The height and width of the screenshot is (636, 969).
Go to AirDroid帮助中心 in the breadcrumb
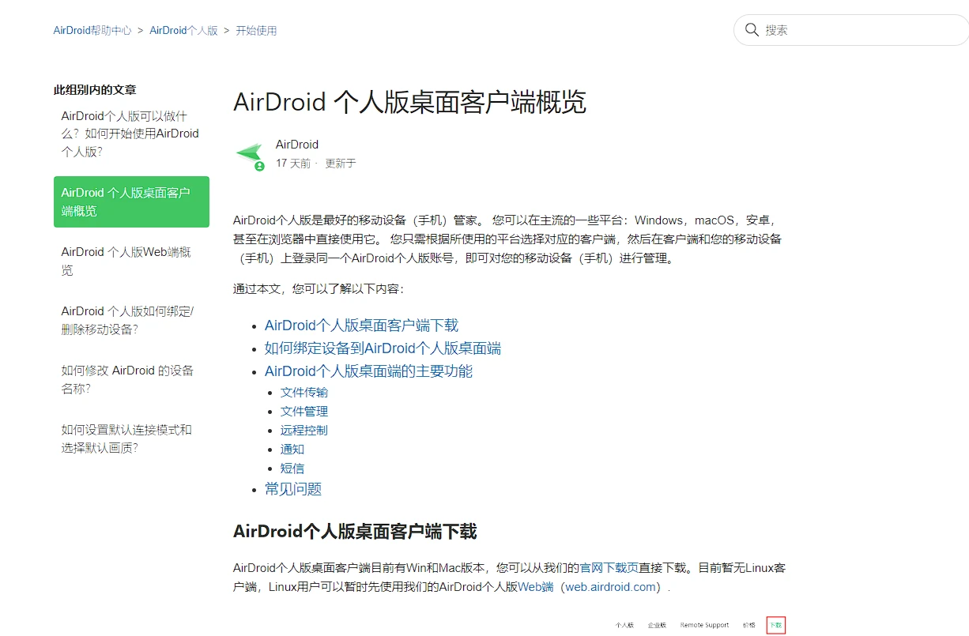point(92,31)
